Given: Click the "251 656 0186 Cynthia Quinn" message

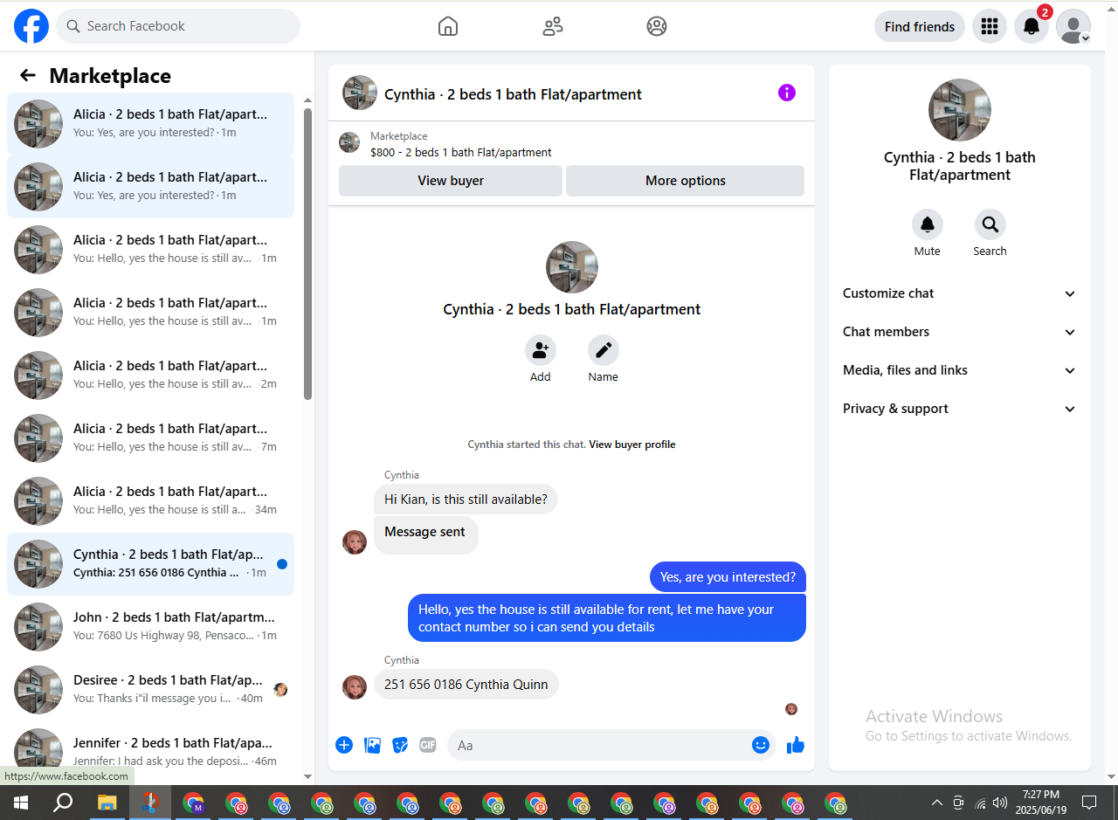Looking at the screenshot, I should coord(466,685).
